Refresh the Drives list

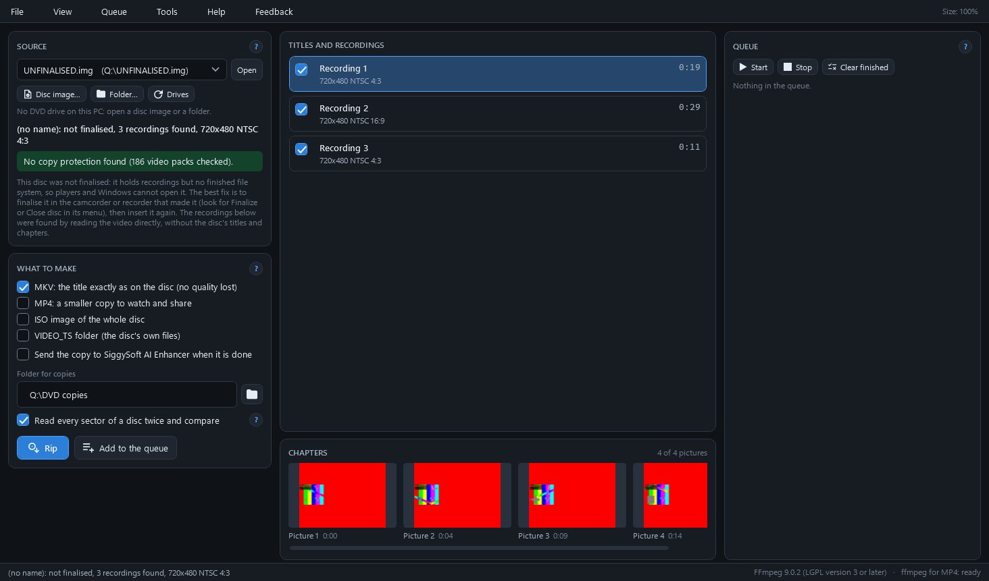[x=172, y=94]
